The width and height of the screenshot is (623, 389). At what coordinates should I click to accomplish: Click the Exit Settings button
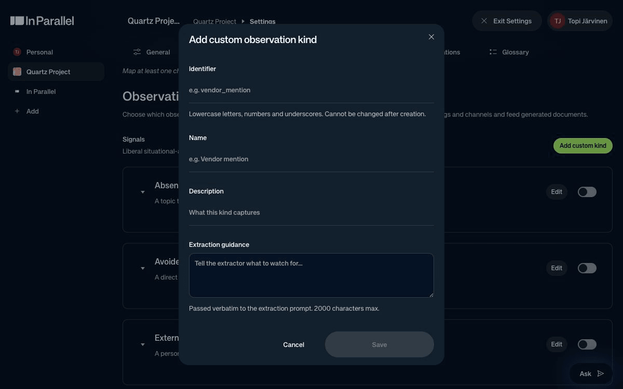point(507,21)
